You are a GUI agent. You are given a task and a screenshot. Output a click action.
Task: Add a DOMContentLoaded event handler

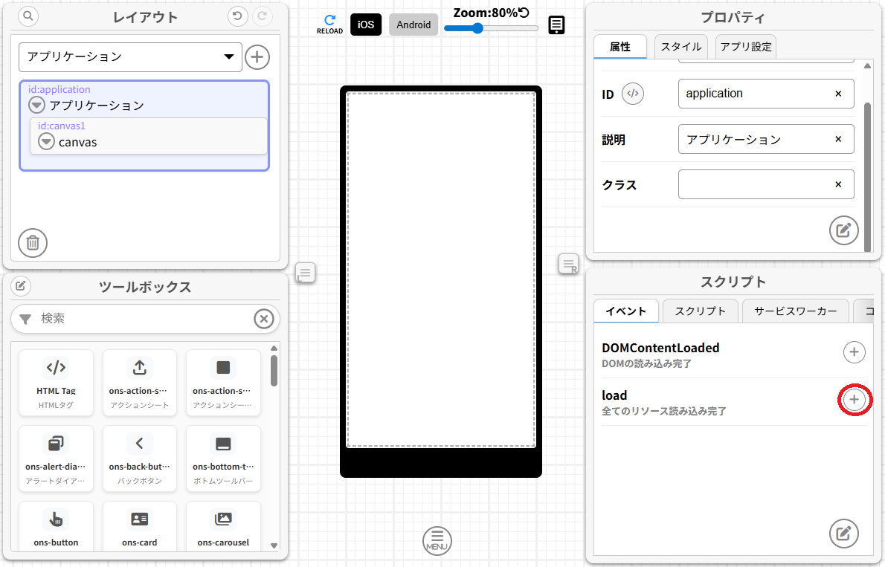click(x=854, y=352)
